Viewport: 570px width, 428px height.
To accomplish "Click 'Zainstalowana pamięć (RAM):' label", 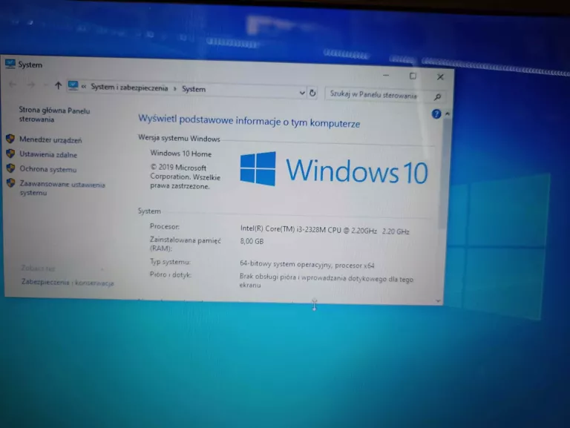I will click(186, 244).
